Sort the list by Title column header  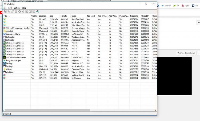(16, 16)
